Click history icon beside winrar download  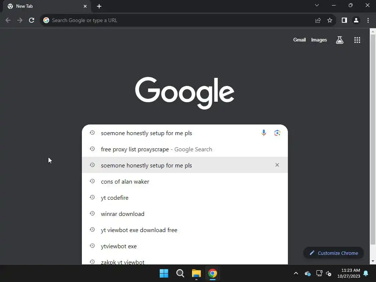(x=92, y=213)
